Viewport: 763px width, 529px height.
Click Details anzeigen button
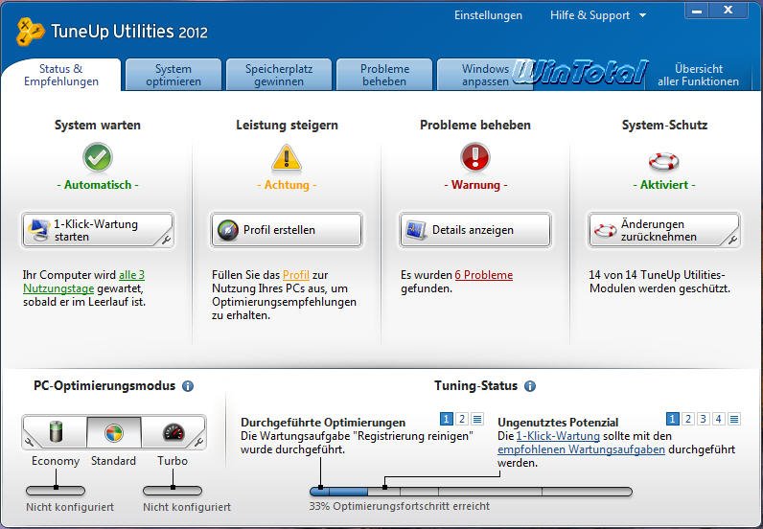pos(474,230)
